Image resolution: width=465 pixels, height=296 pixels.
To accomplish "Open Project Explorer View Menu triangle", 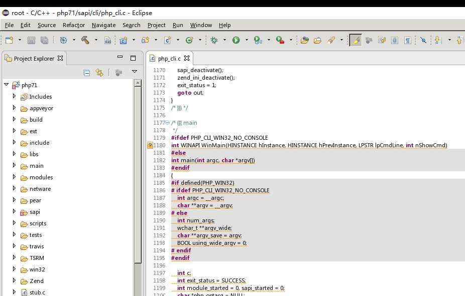I will coord(135,72).
